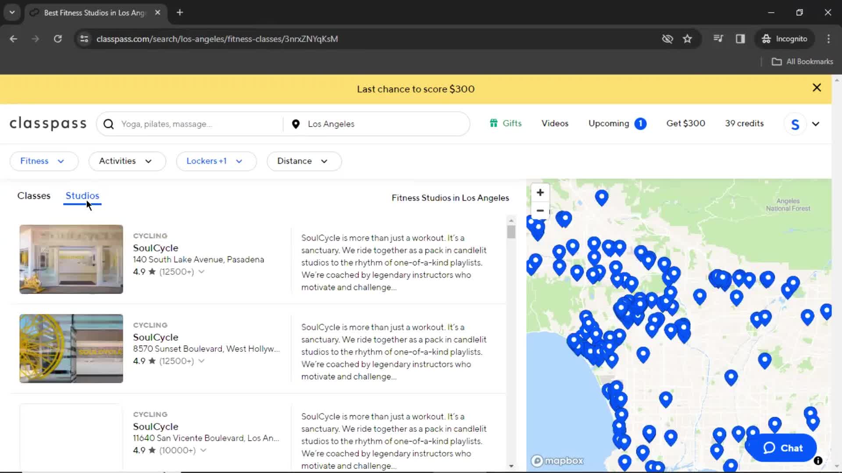Select the Studios tab
Viewport: 842px width, 473px height.
tap(82, 196)
